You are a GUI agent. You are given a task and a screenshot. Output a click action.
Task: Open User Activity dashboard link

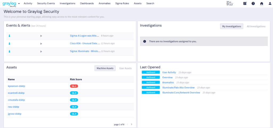169,72
